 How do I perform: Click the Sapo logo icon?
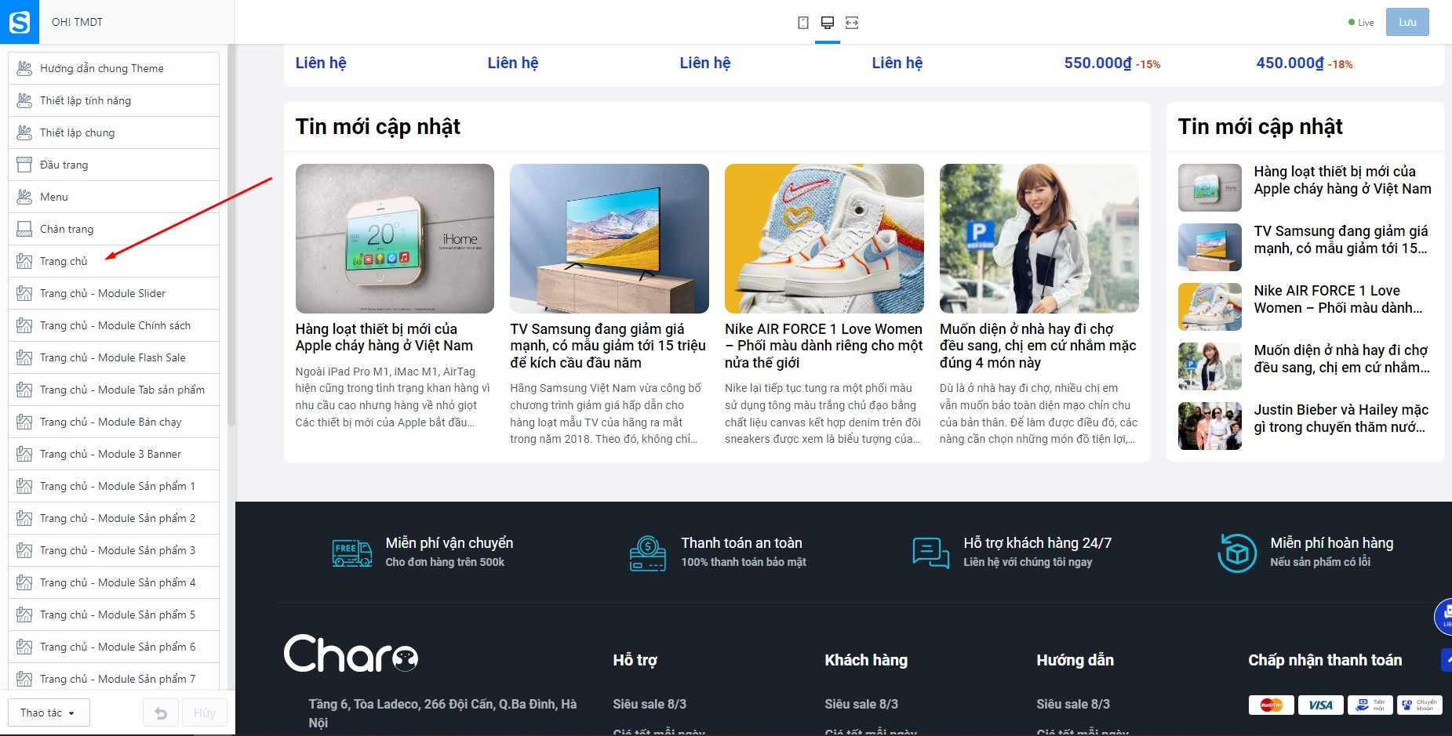pos(19,22)
